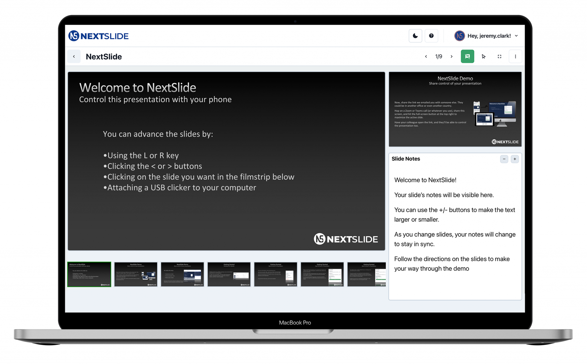Select the Slide Notes panel header
This screenshot has height=364, width=587.
pyautogui.click(x=406, y=159)
